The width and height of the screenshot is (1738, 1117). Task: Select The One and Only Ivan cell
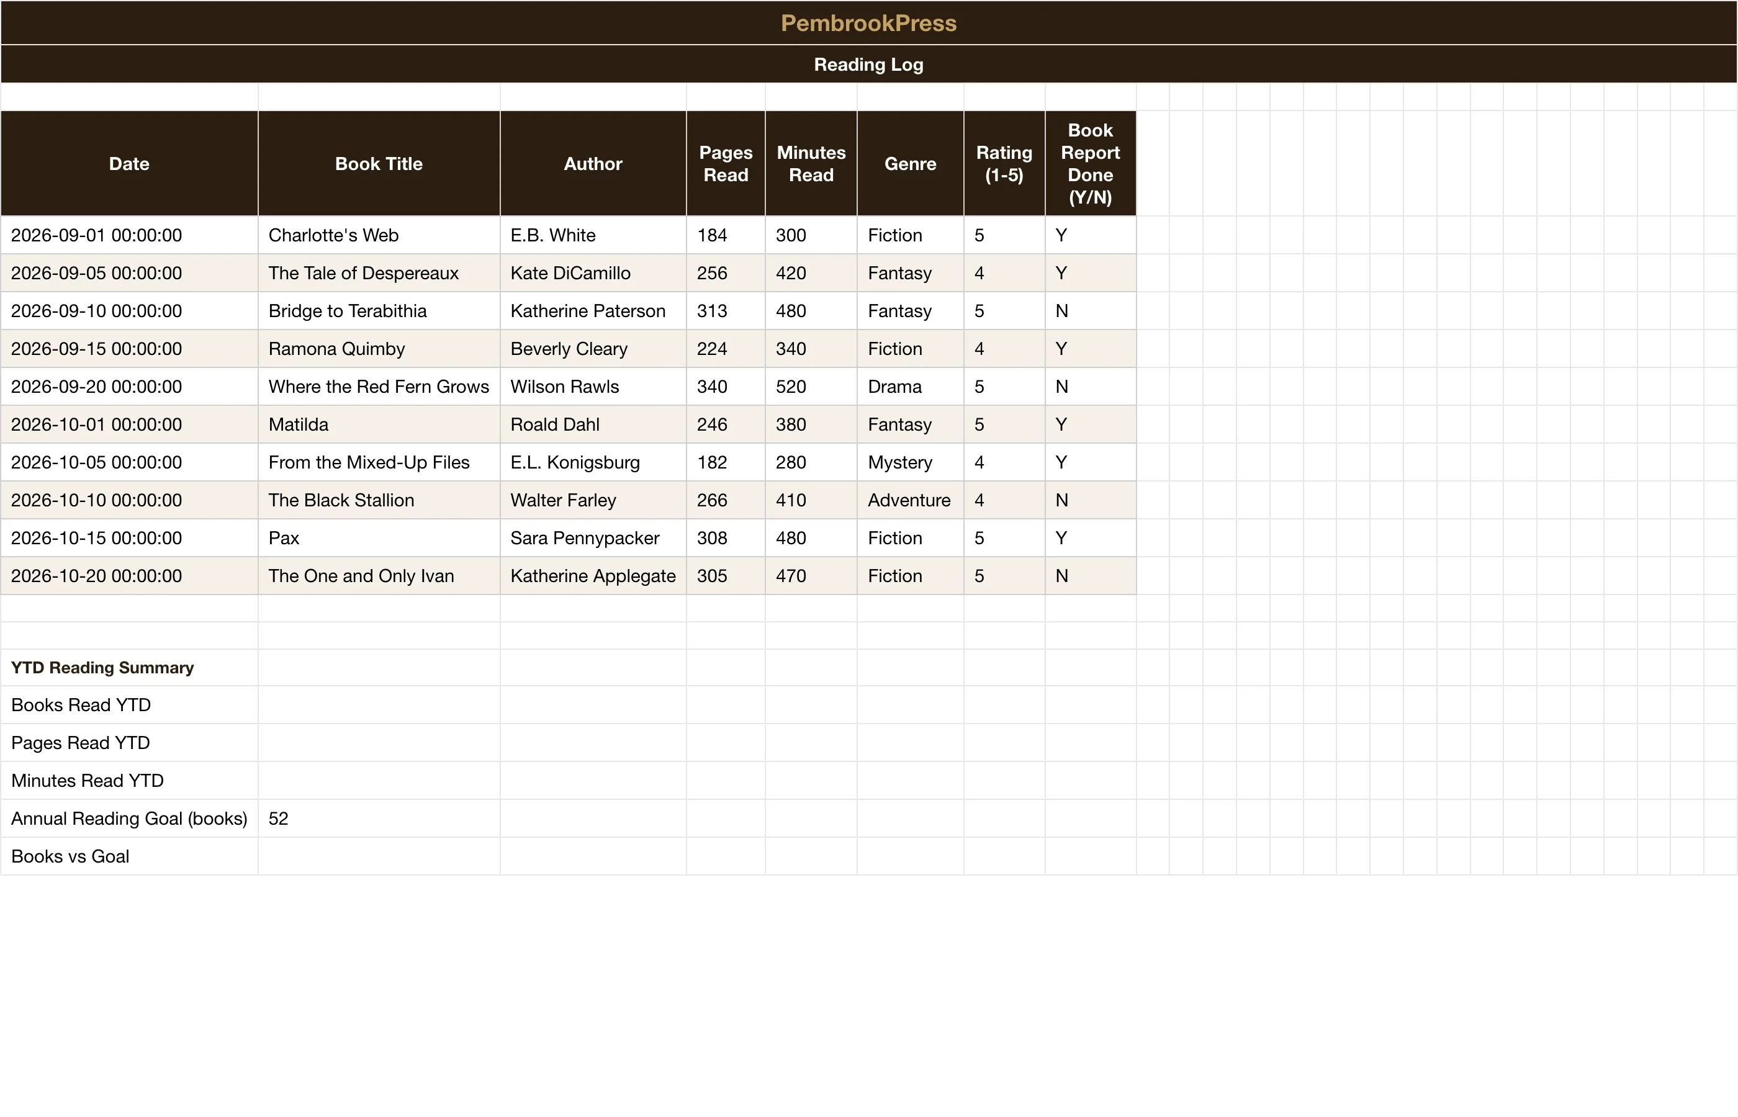click(x=379, y=576)
